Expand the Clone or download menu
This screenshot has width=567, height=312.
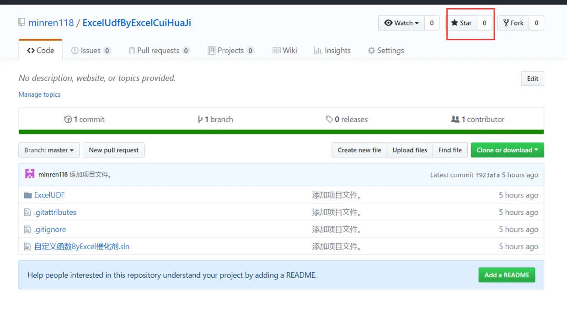(x=508, y=150)
